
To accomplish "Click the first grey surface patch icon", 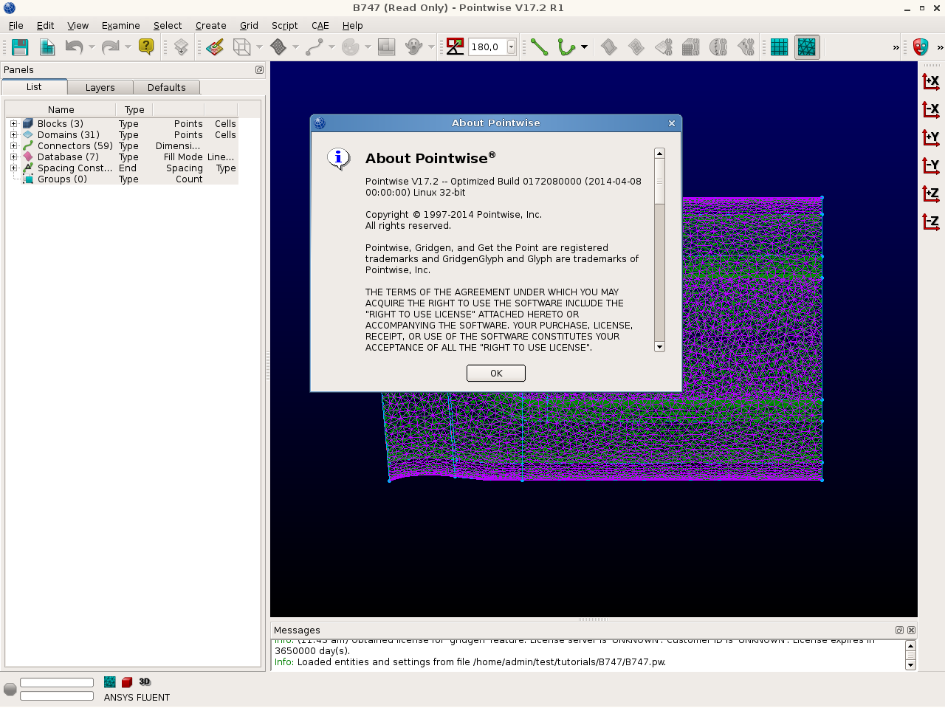I will coord(608,47).
